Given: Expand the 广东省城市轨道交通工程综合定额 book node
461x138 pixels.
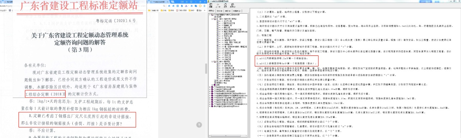Looking at the screenshot, I should [x=210, y=100].
